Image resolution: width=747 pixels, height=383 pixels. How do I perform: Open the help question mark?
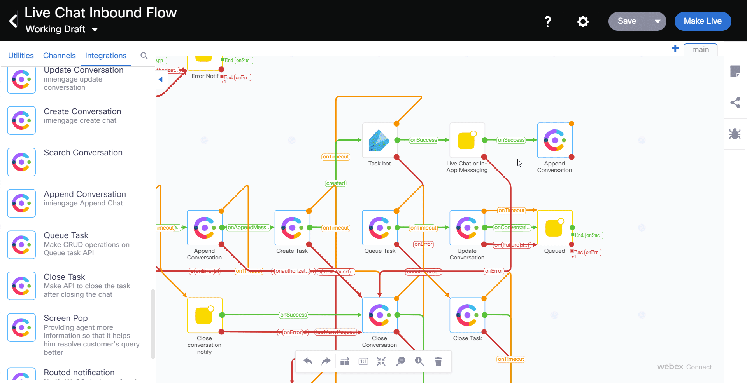pos(548,21)
